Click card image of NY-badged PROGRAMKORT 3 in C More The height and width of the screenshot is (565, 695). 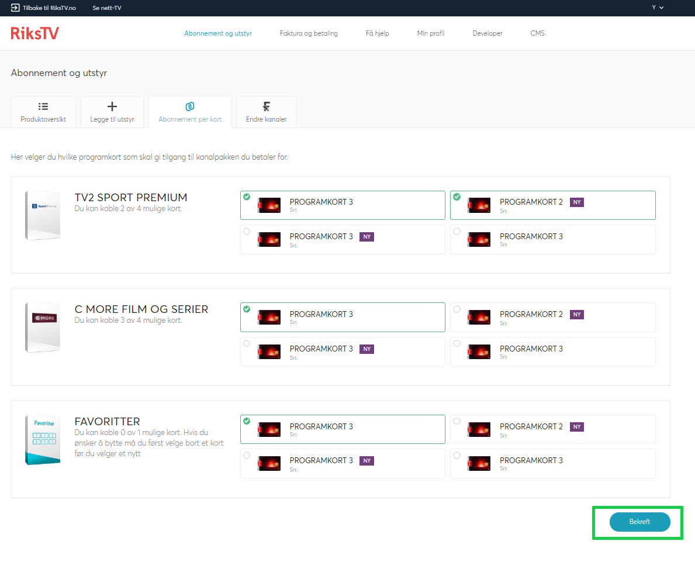(x=269, y=352)
